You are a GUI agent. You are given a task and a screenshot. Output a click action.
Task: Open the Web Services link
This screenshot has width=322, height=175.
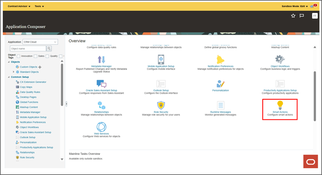point(101,134)
